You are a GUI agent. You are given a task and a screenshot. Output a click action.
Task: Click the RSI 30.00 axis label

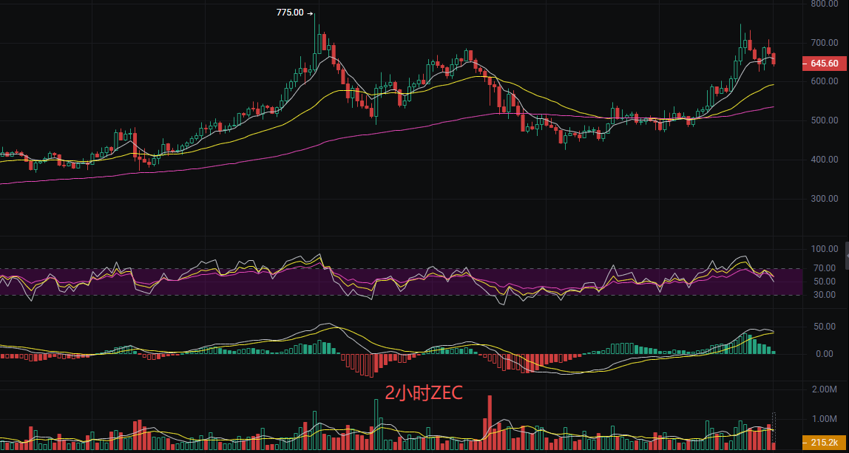825,295
